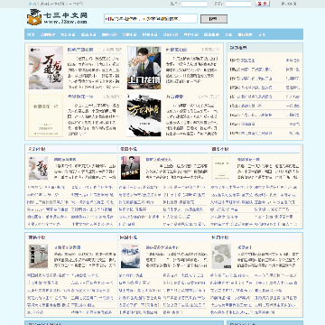This screenshot has width=325, height=325.
Task: Select the last item in the blue navigation bar
Action: coord(262,34)
